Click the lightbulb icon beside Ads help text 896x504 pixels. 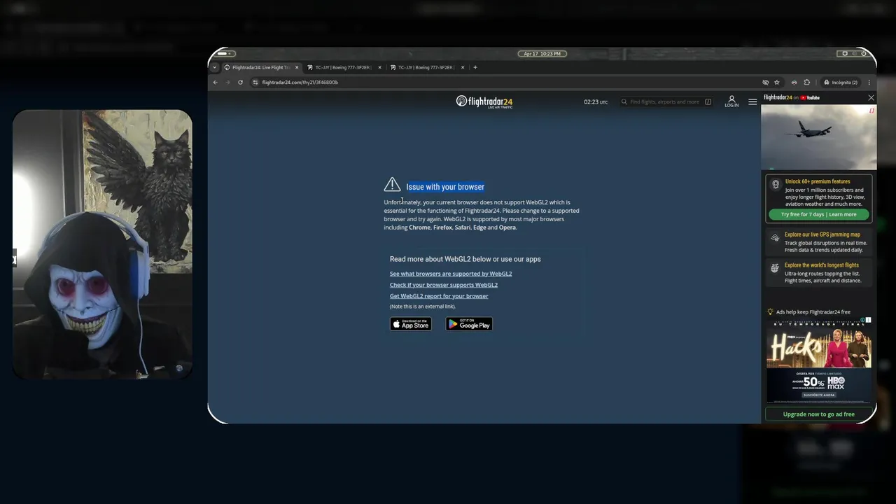[x=770, y=312]
